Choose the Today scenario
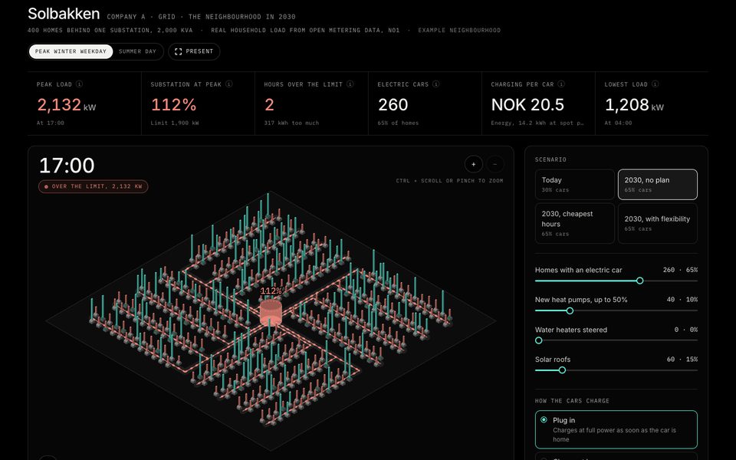The width and height of the screenshot is (736, 460). (x=574, y=185)
